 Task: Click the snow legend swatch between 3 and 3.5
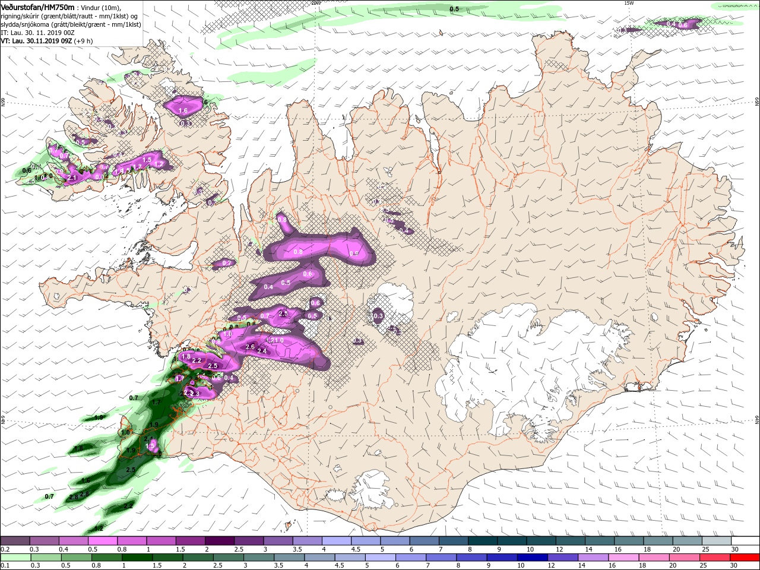(277, 541)
